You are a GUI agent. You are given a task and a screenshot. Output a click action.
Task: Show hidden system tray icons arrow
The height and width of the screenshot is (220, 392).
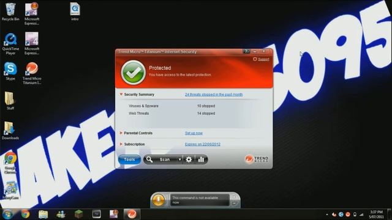tap(327, 215)
